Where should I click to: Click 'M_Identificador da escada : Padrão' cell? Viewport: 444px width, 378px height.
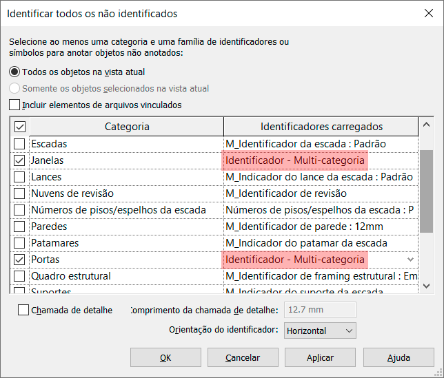point(321,144)
